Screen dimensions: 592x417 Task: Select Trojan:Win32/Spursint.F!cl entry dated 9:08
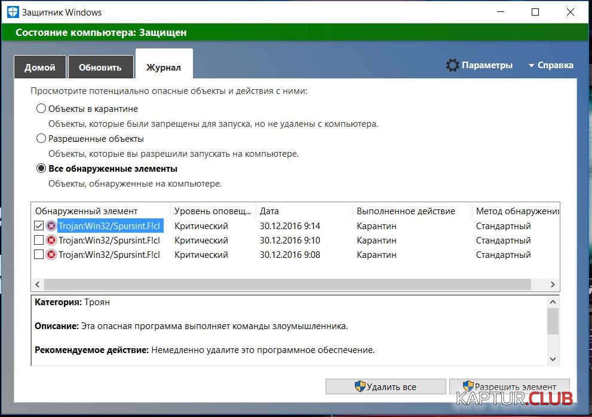(x=109, y=254)
